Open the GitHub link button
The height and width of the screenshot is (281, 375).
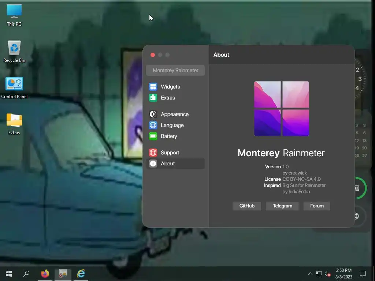click(x=247, y=206)
